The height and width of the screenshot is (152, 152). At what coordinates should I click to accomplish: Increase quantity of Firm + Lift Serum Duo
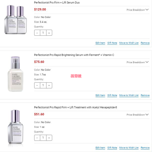pyautogui.click(x=49, y=33)
